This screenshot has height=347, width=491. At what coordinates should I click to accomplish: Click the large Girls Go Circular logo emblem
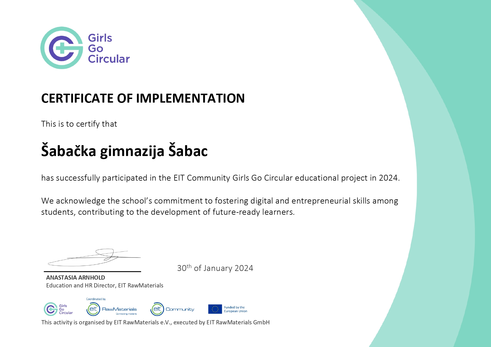point(62,48)
